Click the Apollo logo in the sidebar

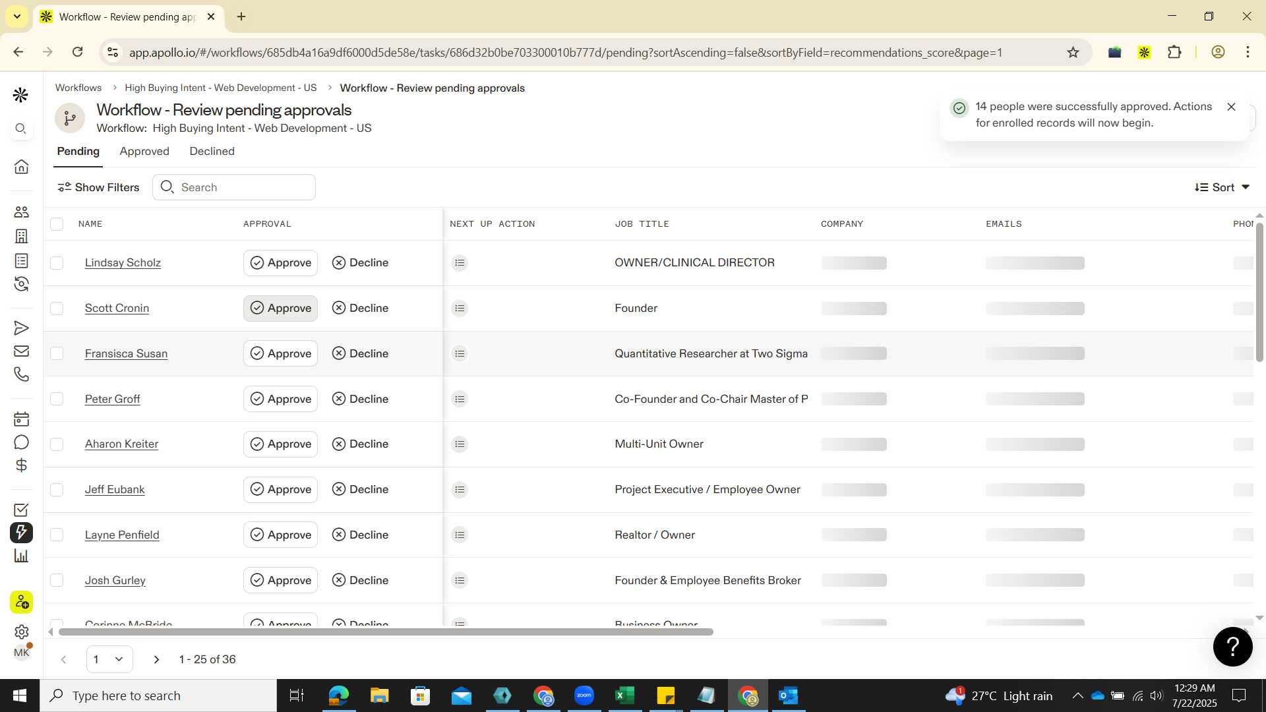point(20,96)
